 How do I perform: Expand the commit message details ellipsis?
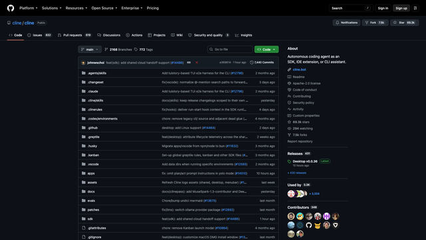(188, 63)
